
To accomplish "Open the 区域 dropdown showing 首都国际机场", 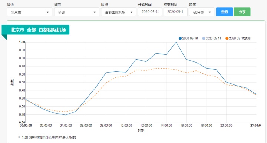I will (x=119, y=12).
